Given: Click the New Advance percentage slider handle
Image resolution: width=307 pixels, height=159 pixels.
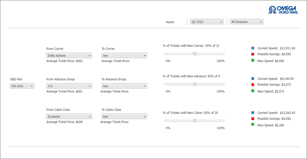Looking at the screenshot, I should coord(195,84).
